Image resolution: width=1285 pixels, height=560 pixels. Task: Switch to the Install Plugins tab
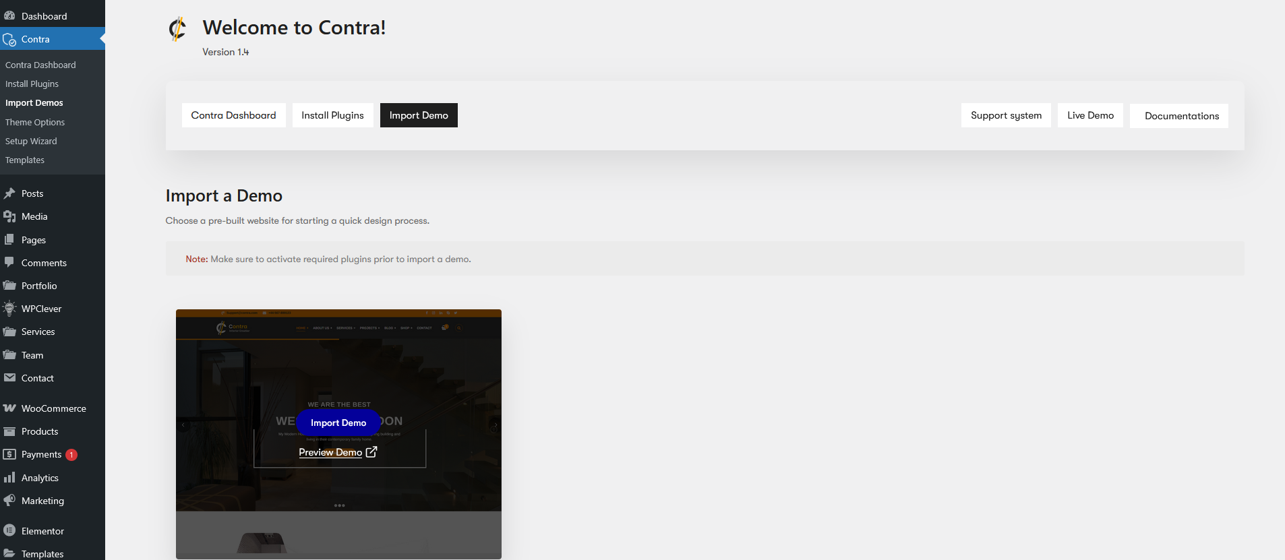(332, 115)
